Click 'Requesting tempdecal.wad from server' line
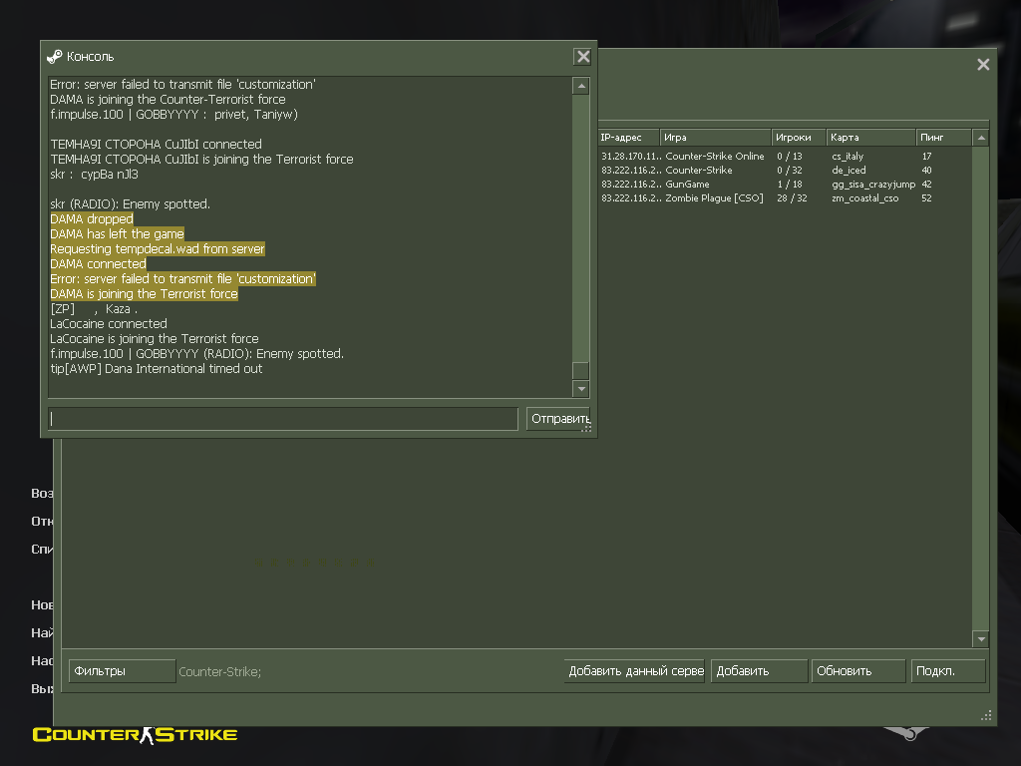This screenshot has width=1021, height=766. 158,249
